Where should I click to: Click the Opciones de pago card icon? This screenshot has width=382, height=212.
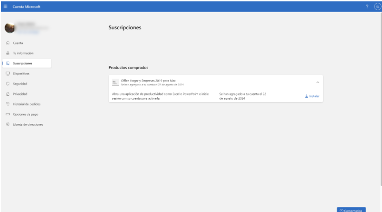pyautogui.click(x=8, y=114)
